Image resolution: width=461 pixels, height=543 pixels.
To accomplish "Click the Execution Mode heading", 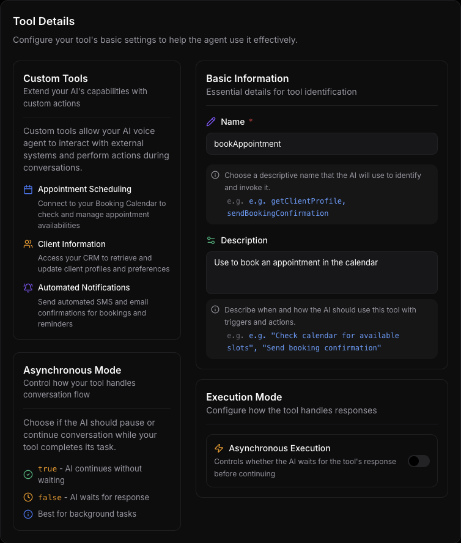I will click(244, 397).
